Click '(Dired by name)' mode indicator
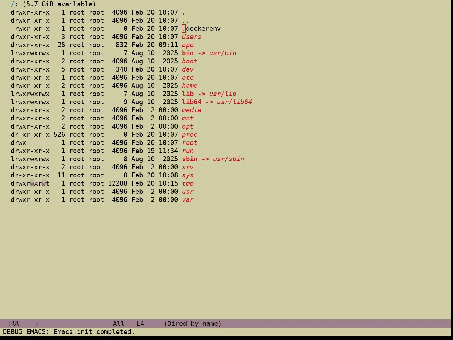The image size is (453, 340). point(193,324)
